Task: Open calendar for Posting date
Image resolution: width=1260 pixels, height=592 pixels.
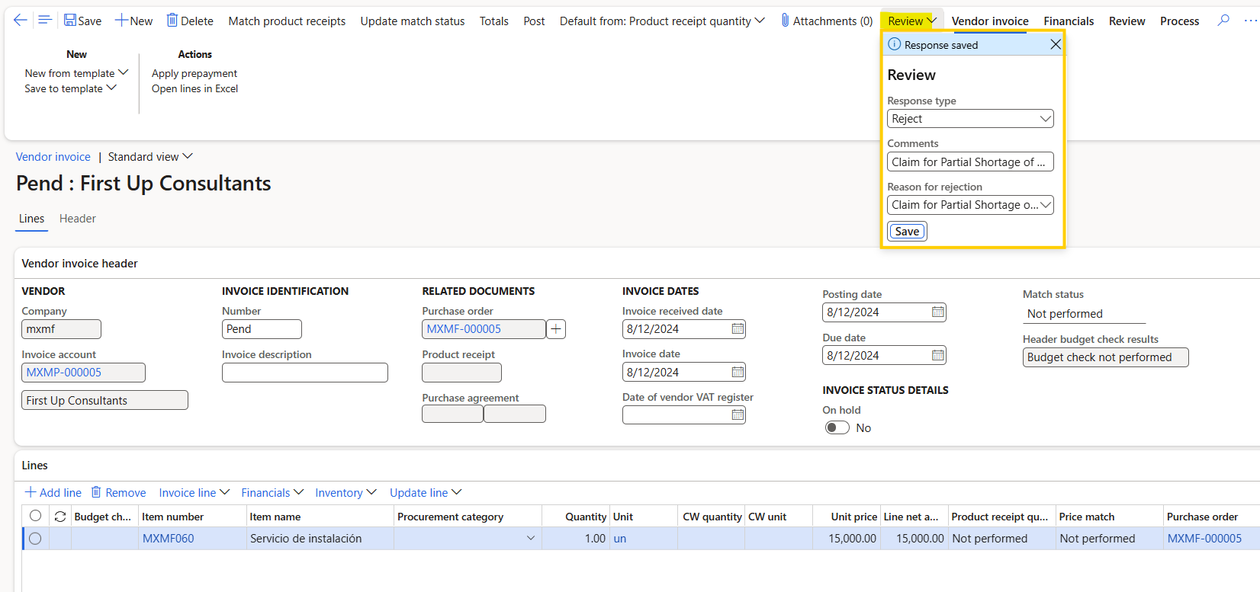Action: 938,312
